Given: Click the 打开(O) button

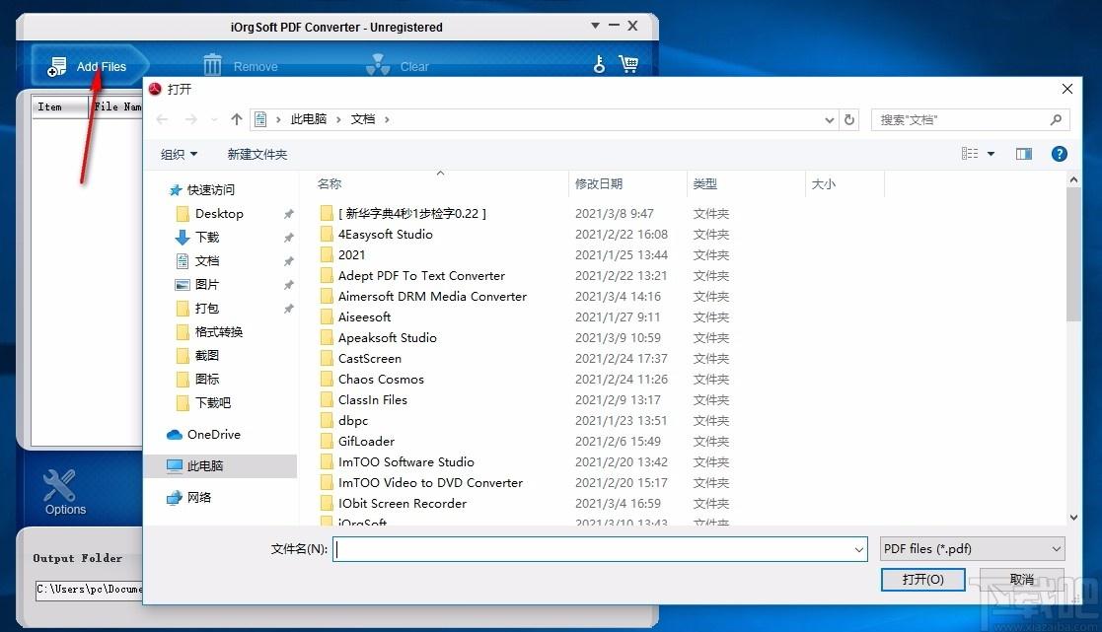Looking at the screenshot, I should pyautogui.click(x=922, y=580).
